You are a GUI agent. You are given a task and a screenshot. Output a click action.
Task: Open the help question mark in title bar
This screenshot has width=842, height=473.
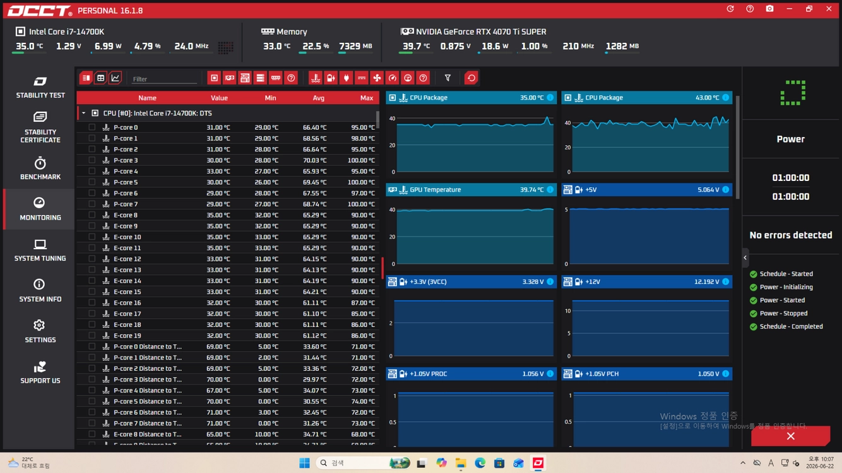click(x=750, y=9)
